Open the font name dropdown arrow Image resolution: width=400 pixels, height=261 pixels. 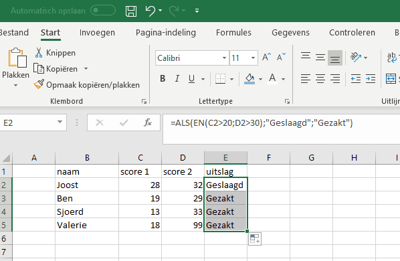(224, 58)
